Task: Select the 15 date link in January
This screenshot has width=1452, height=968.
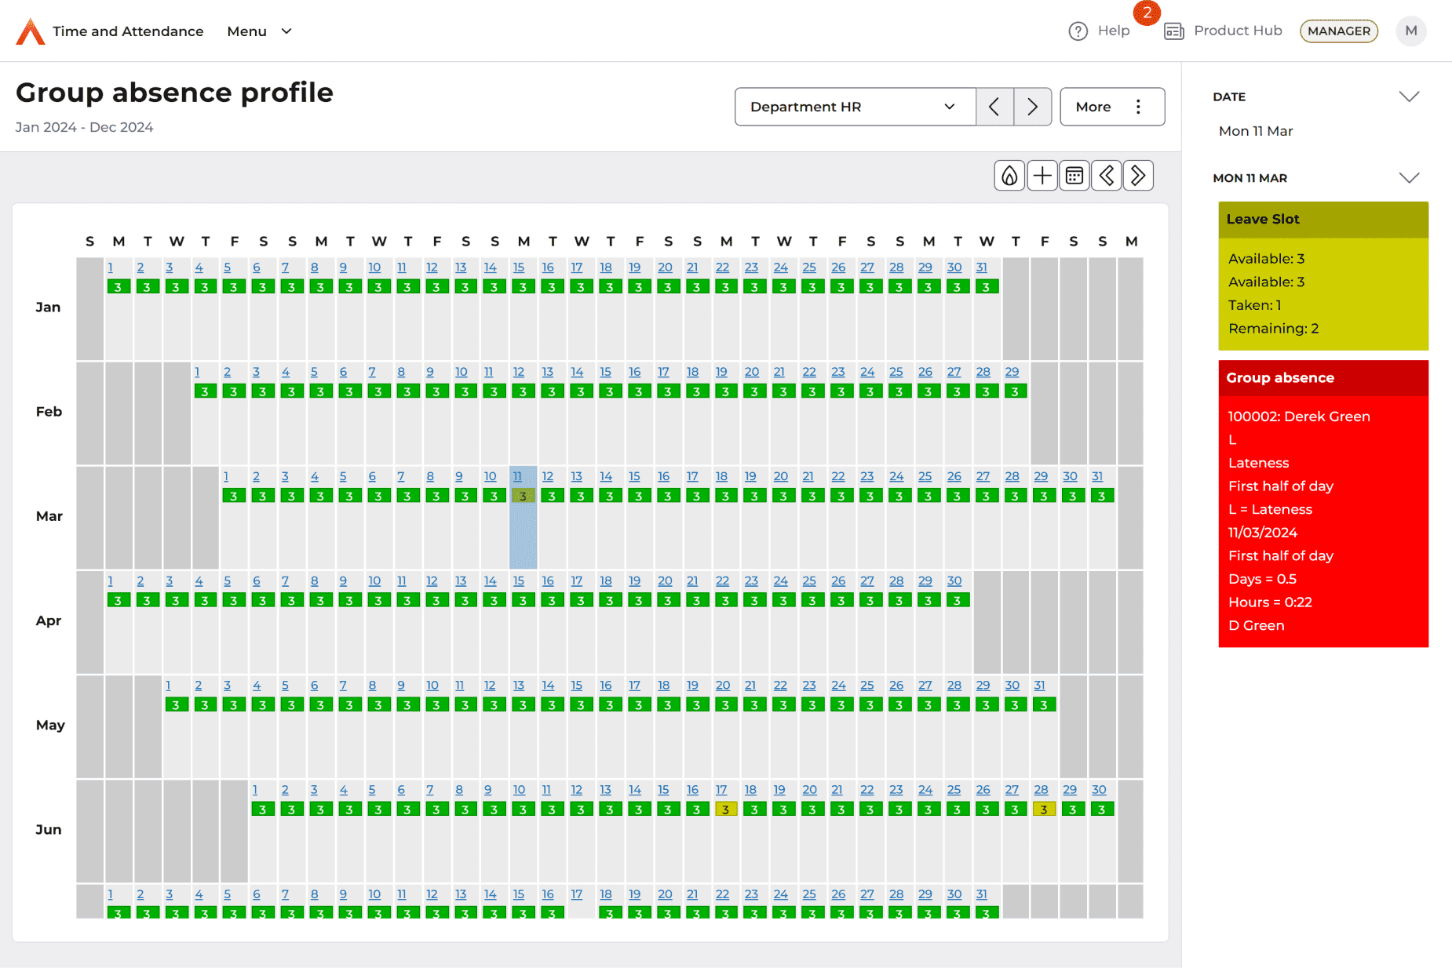Action: pyautogui.click(x=519, y=267)
